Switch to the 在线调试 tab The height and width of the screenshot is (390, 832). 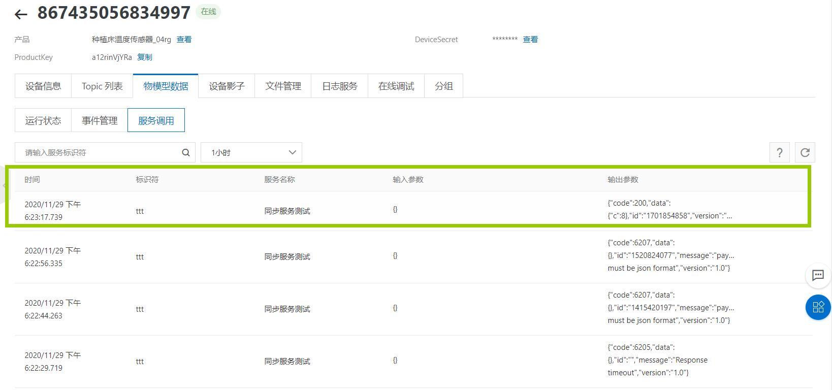396,86
